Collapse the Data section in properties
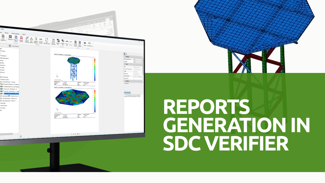 [125, 64]
